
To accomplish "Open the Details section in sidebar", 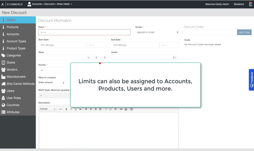I will 18,20.
